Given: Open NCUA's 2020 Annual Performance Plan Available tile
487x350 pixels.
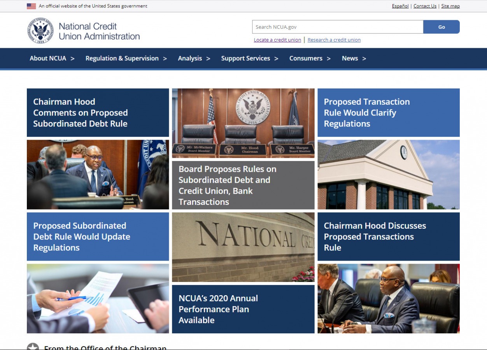Looking at the screenshot, I should coord(243,309).
